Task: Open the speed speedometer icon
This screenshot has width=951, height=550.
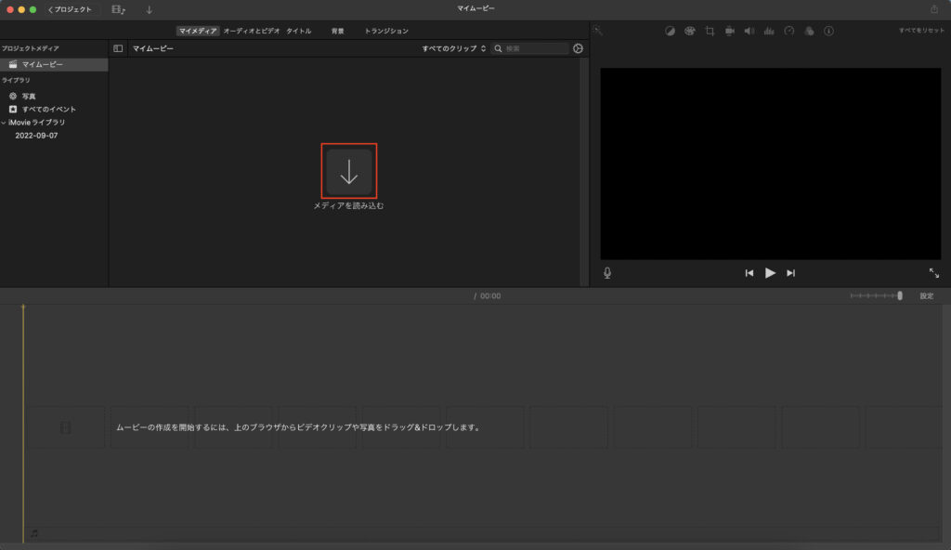Action: tap(788, 31)
